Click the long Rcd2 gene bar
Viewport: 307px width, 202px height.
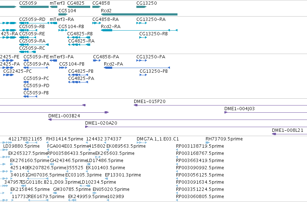(x=139, y=14)
